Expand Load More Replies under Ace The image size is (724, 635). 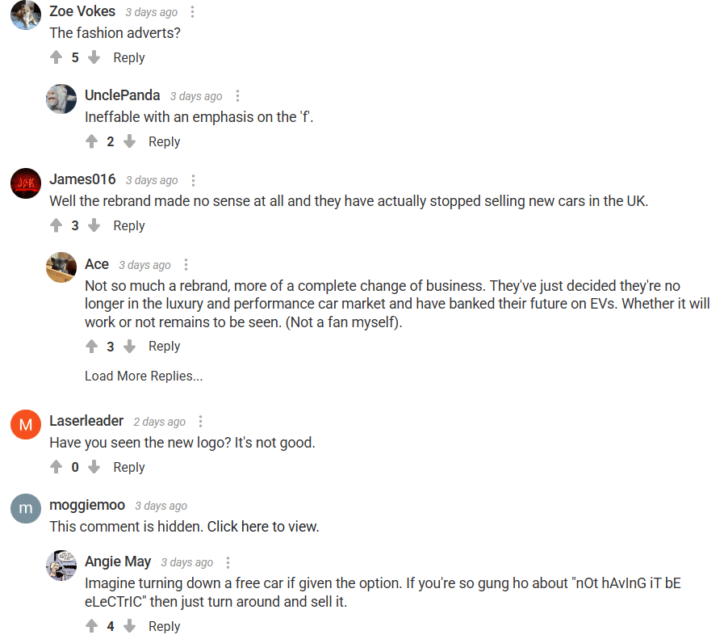(144, 376)
